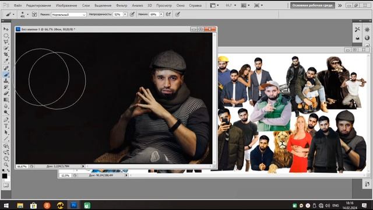
Task: Select the Quick Selection tool
Action: coord(6,48)
